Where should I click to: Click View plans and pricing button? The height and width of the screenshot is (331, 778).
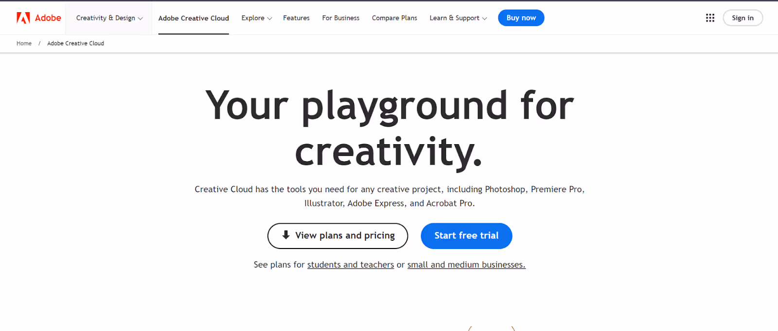click(x=338, y=236)
